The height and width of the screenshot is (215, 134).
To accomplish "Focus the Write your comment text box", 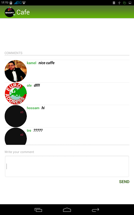I will 67,166.
